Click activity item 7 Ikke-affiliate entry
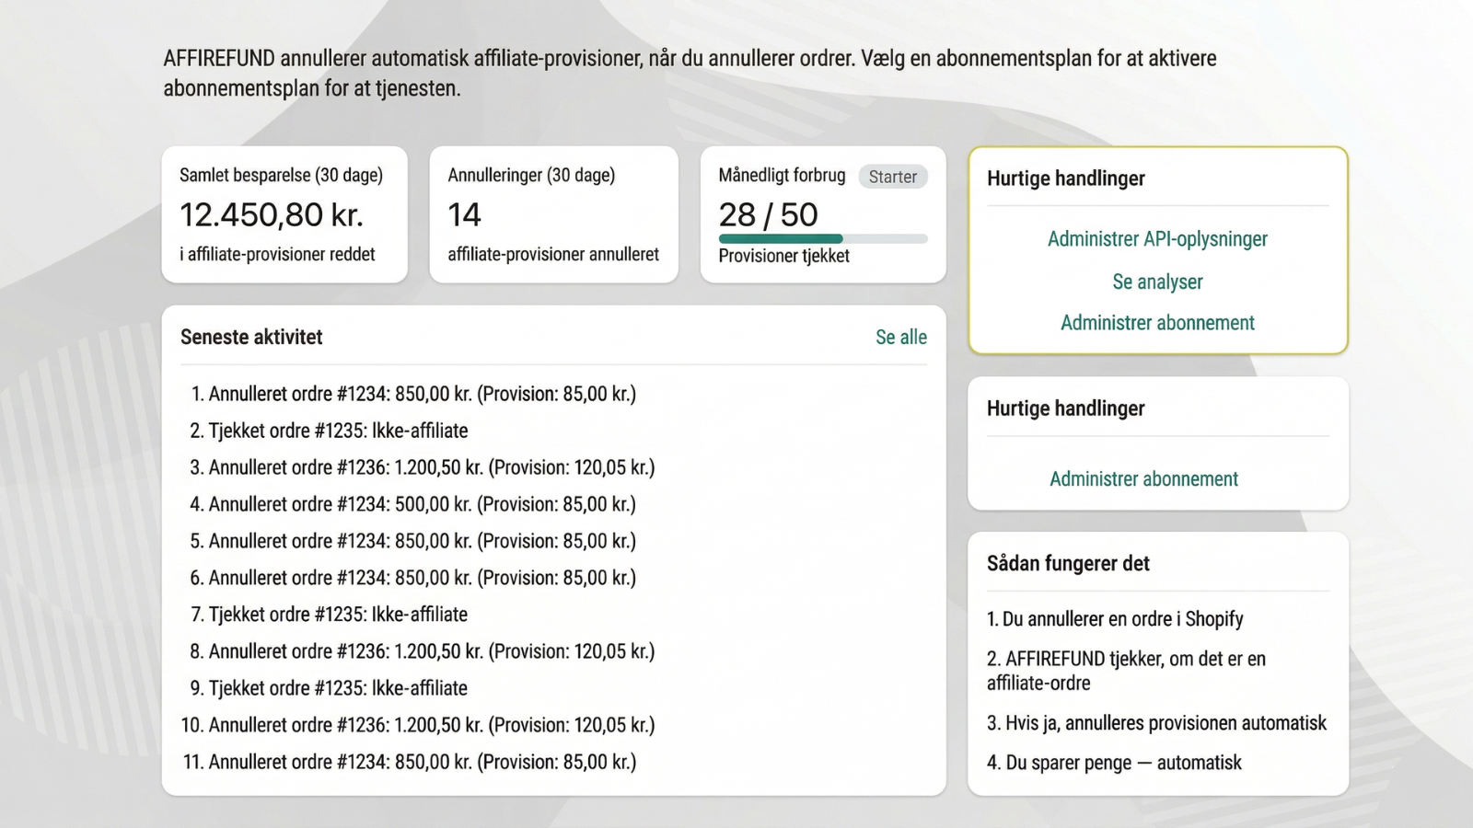This screenshot has height=828, width=1473. [x=329, y=615]
